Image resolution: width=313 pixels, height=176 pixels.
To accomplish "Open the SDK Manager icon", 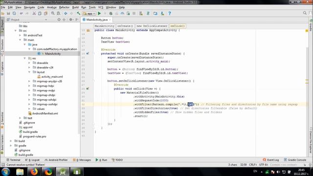I will [x=162, y=13].
